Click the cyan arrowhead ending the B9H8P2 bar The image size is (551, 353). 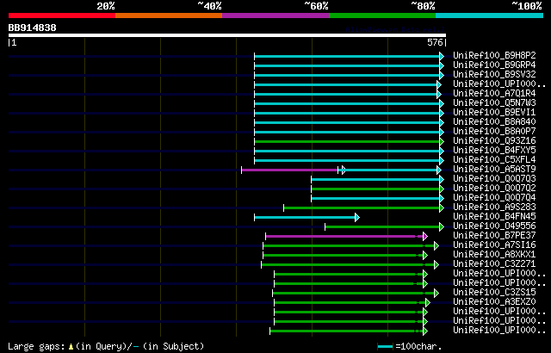(x=442, y=56)
